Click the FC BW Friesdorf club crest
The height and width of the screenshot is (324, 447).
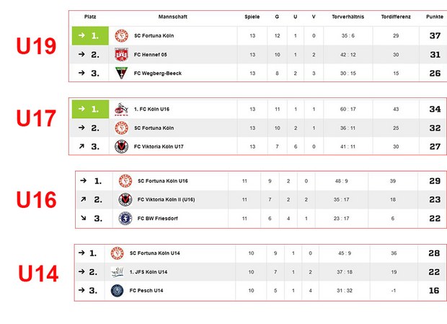pyautogui.click(x=125, y=218)
